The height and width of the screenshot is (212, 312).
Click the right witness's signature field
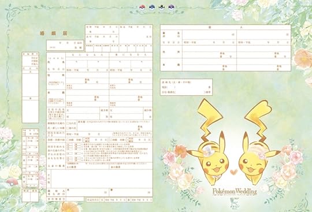point(263,35)
